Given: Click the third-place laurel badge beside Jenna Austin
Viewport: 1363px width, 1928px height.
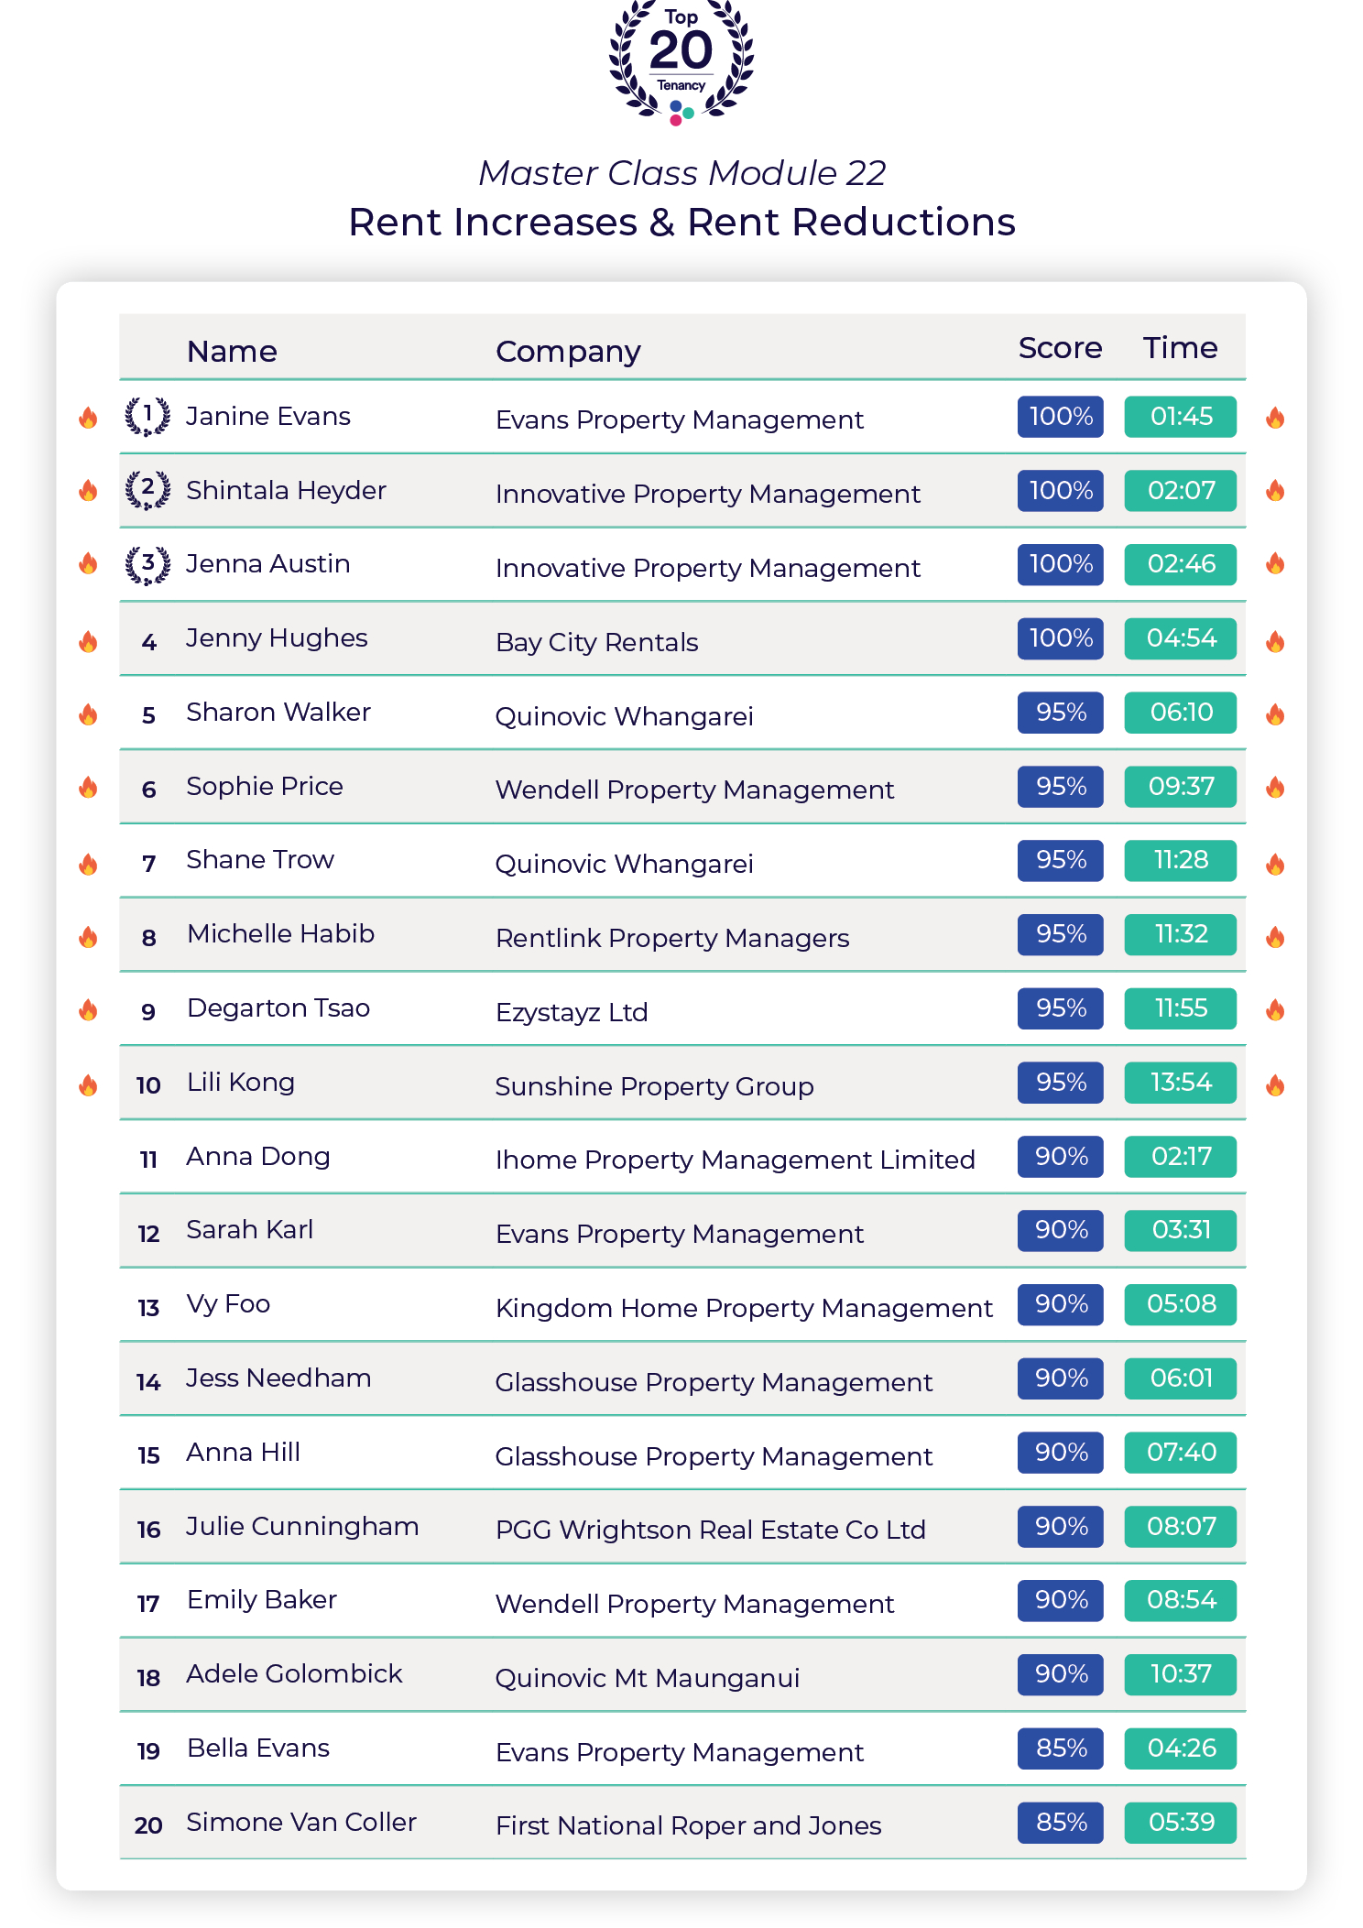Looking at the screenshot, I should click(147, 564).
